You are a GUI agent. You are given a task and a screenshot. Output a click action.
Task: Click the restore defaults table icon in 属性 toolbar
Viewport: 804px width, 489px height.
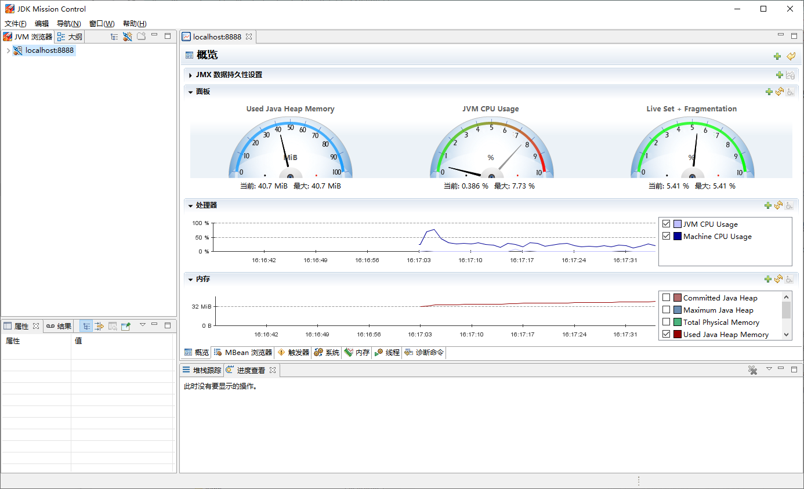coord(113,326)
